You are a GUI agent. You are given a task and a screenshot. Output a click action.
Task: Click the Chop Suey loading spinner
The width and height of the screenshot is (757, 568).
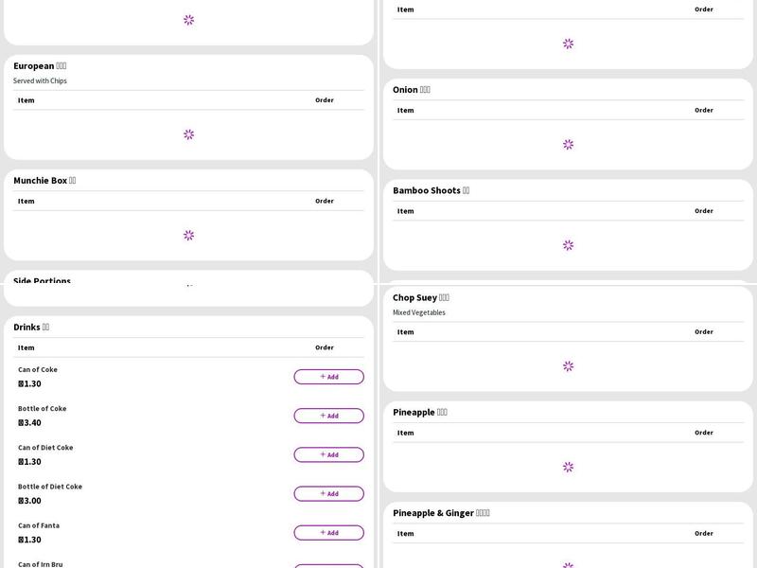(568, 366)
